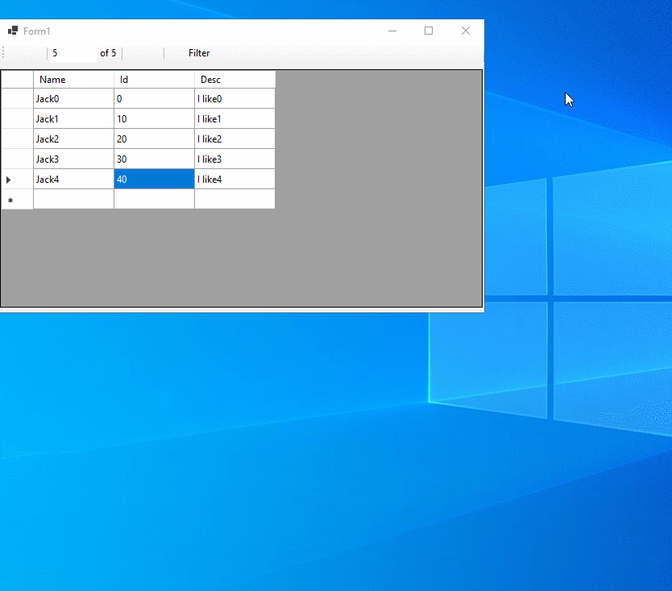Click the row header of the Jack2 row
The image size is (672, 591).
point(17,138)
